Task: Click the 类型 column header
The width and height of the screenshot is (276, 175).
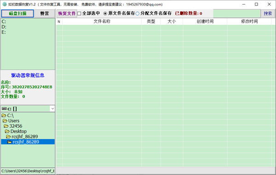Action: tap(151, 22)
